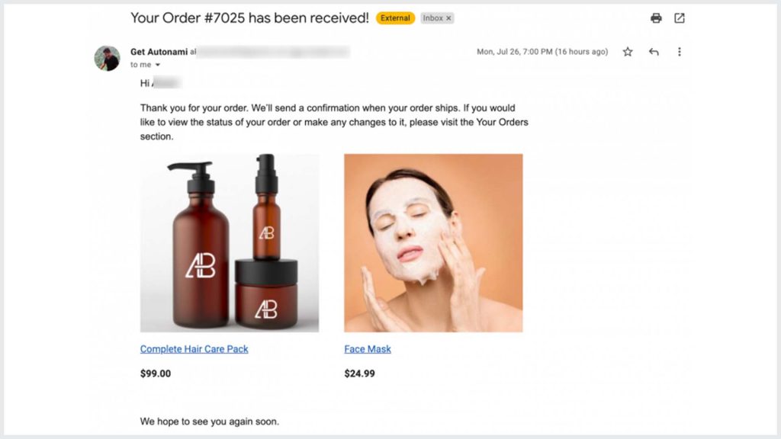
Task: Click the "to me" recipient text
Action: [x=140, y=65]
